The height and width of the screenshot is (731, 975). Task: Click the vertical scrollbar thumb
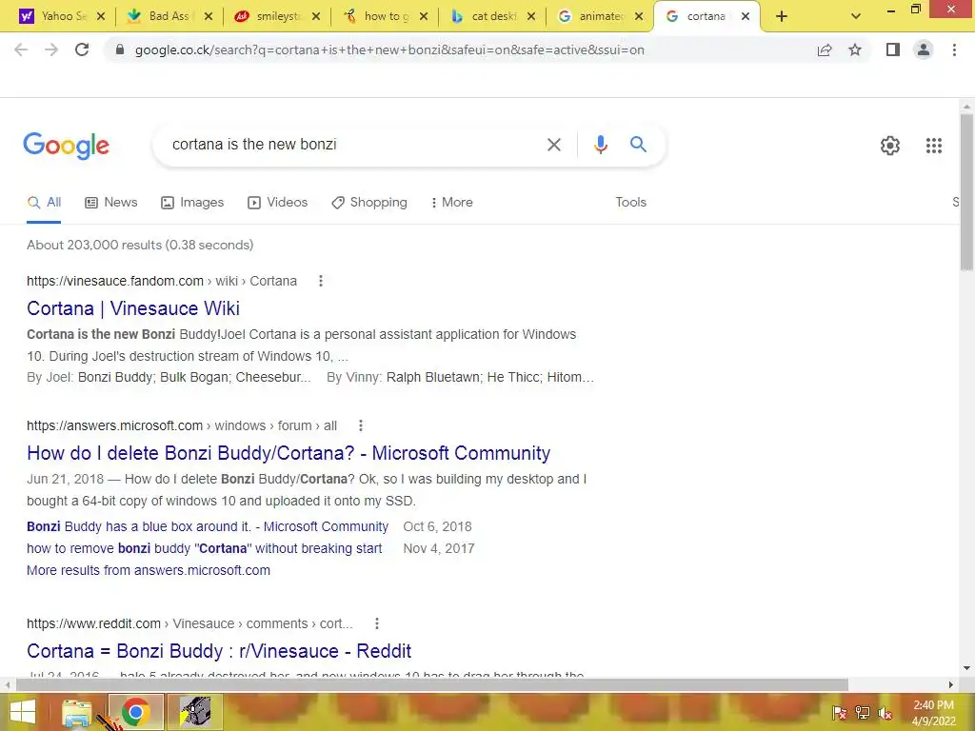tap(966, 192)
